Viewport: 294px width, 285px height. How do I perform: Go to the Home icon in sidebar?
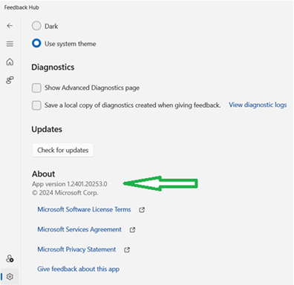[x=10, y=62]
